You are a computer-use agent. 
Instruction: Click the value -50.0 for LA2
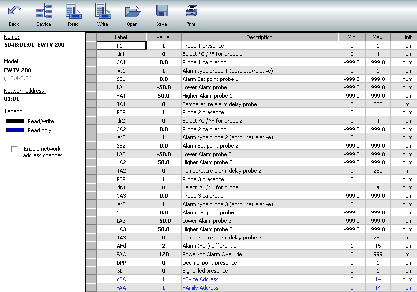(164, 154)
